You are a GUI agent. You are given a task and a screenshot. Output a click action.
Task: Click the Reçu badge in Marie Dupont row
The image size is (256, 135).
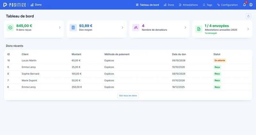click(x=217, y=80)
